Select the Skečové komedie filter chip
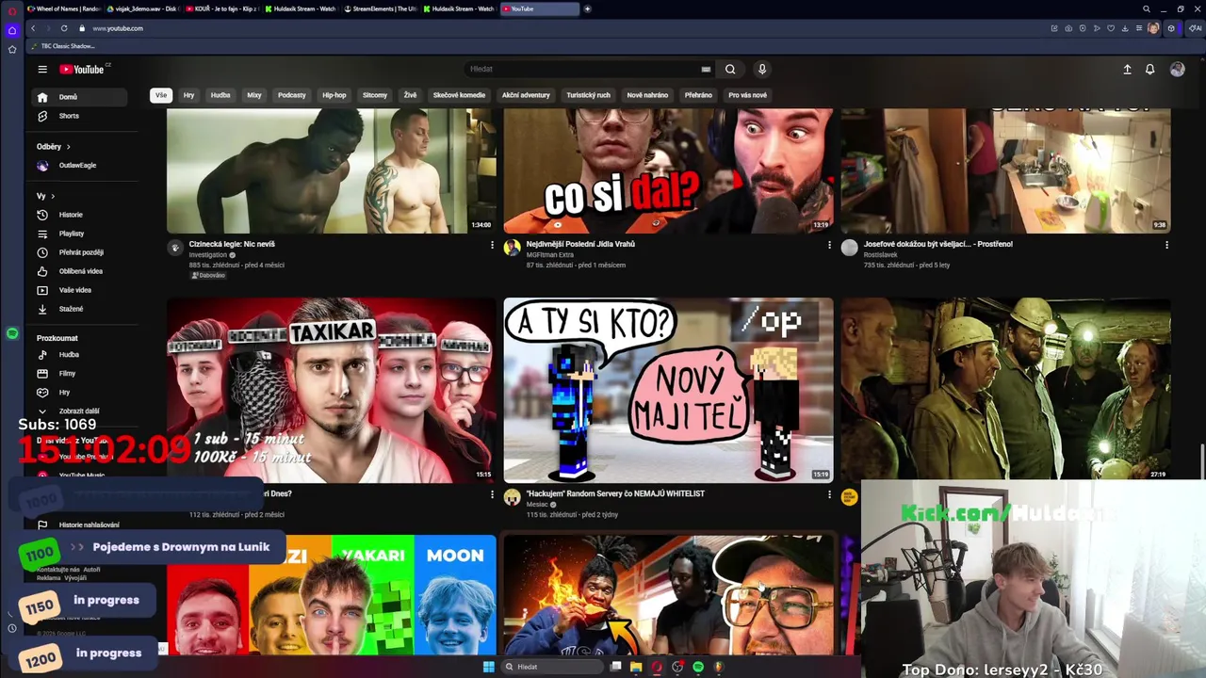The height and width of the screenshot is (678, 1206). (459, 95)
